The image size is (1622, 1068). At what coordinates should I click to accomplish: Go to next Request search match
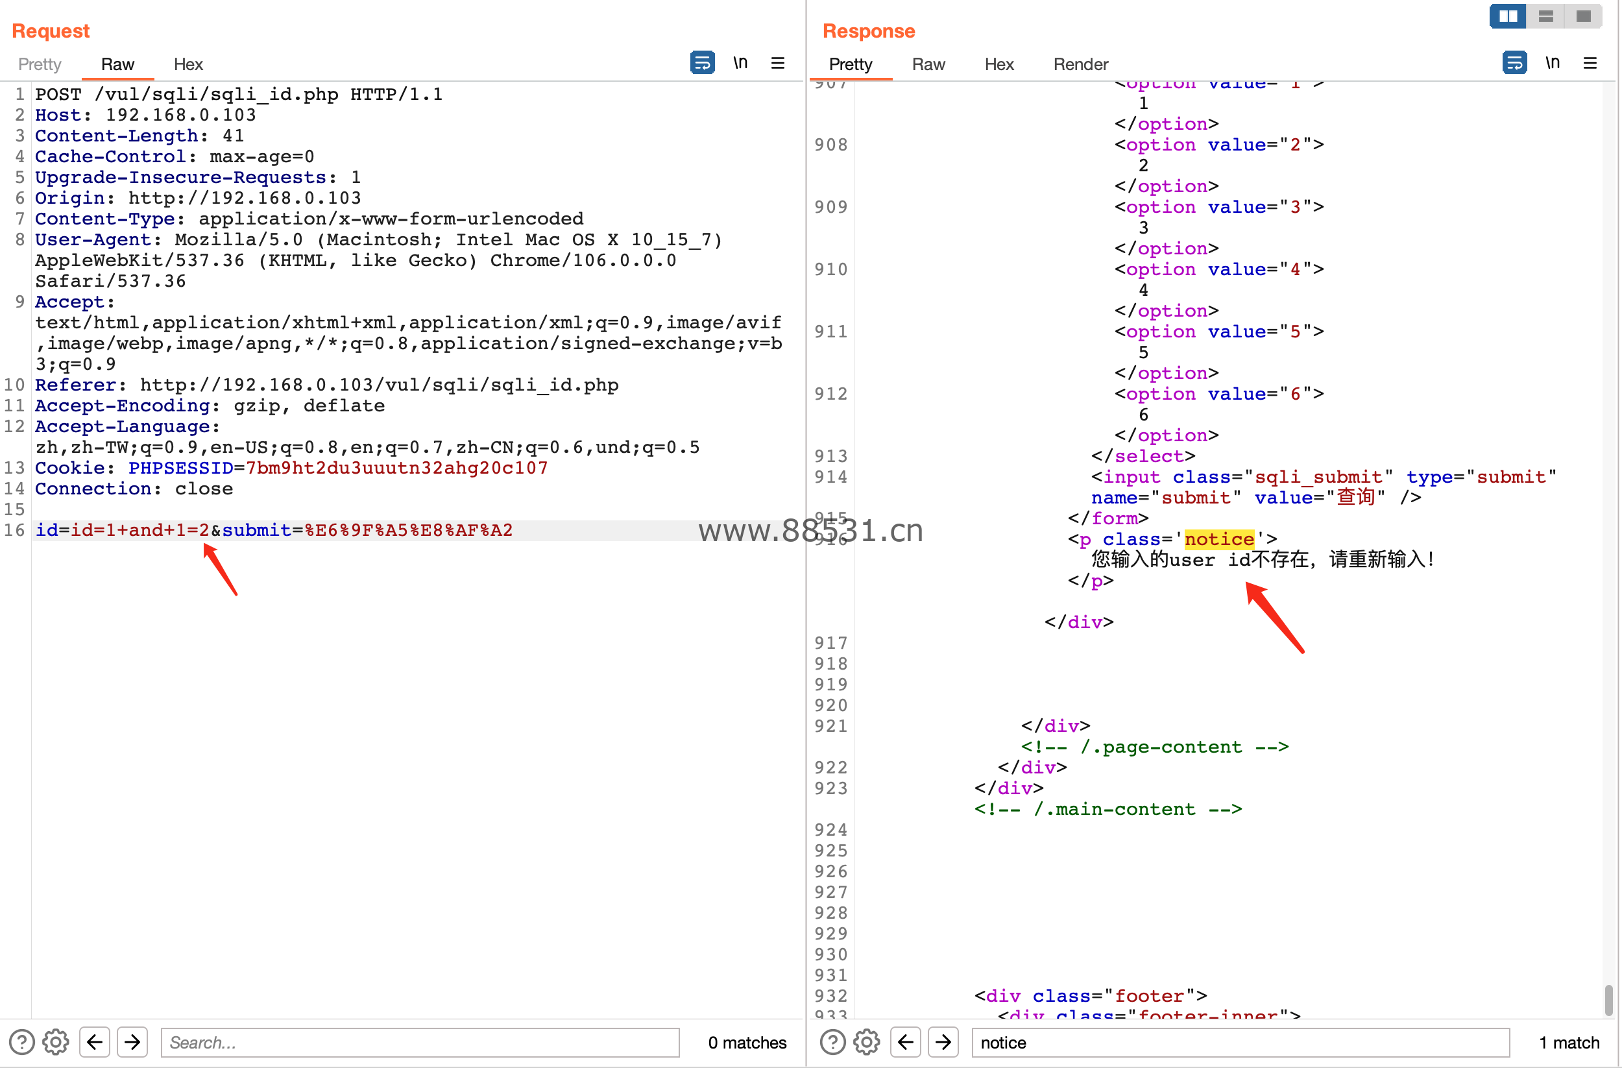click(132, 1042)
